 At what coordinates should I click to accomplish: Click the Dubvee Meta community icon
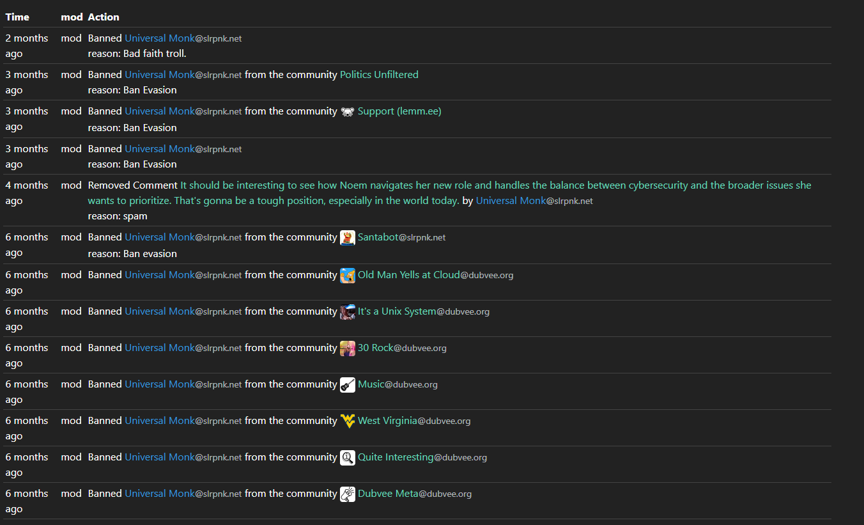348,494
